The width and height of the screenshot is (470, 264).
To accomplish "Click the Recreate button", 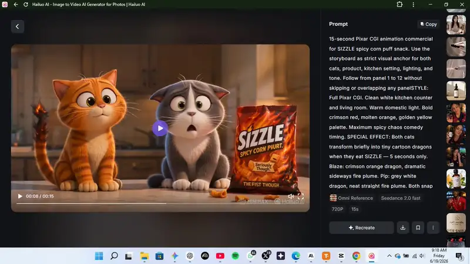I will tap(361, 228).
